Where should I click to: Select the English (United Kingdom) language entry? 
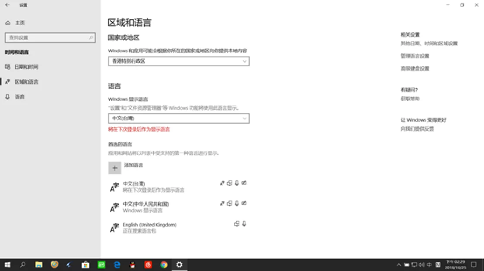pyautogui.click(x=179, y=227)
